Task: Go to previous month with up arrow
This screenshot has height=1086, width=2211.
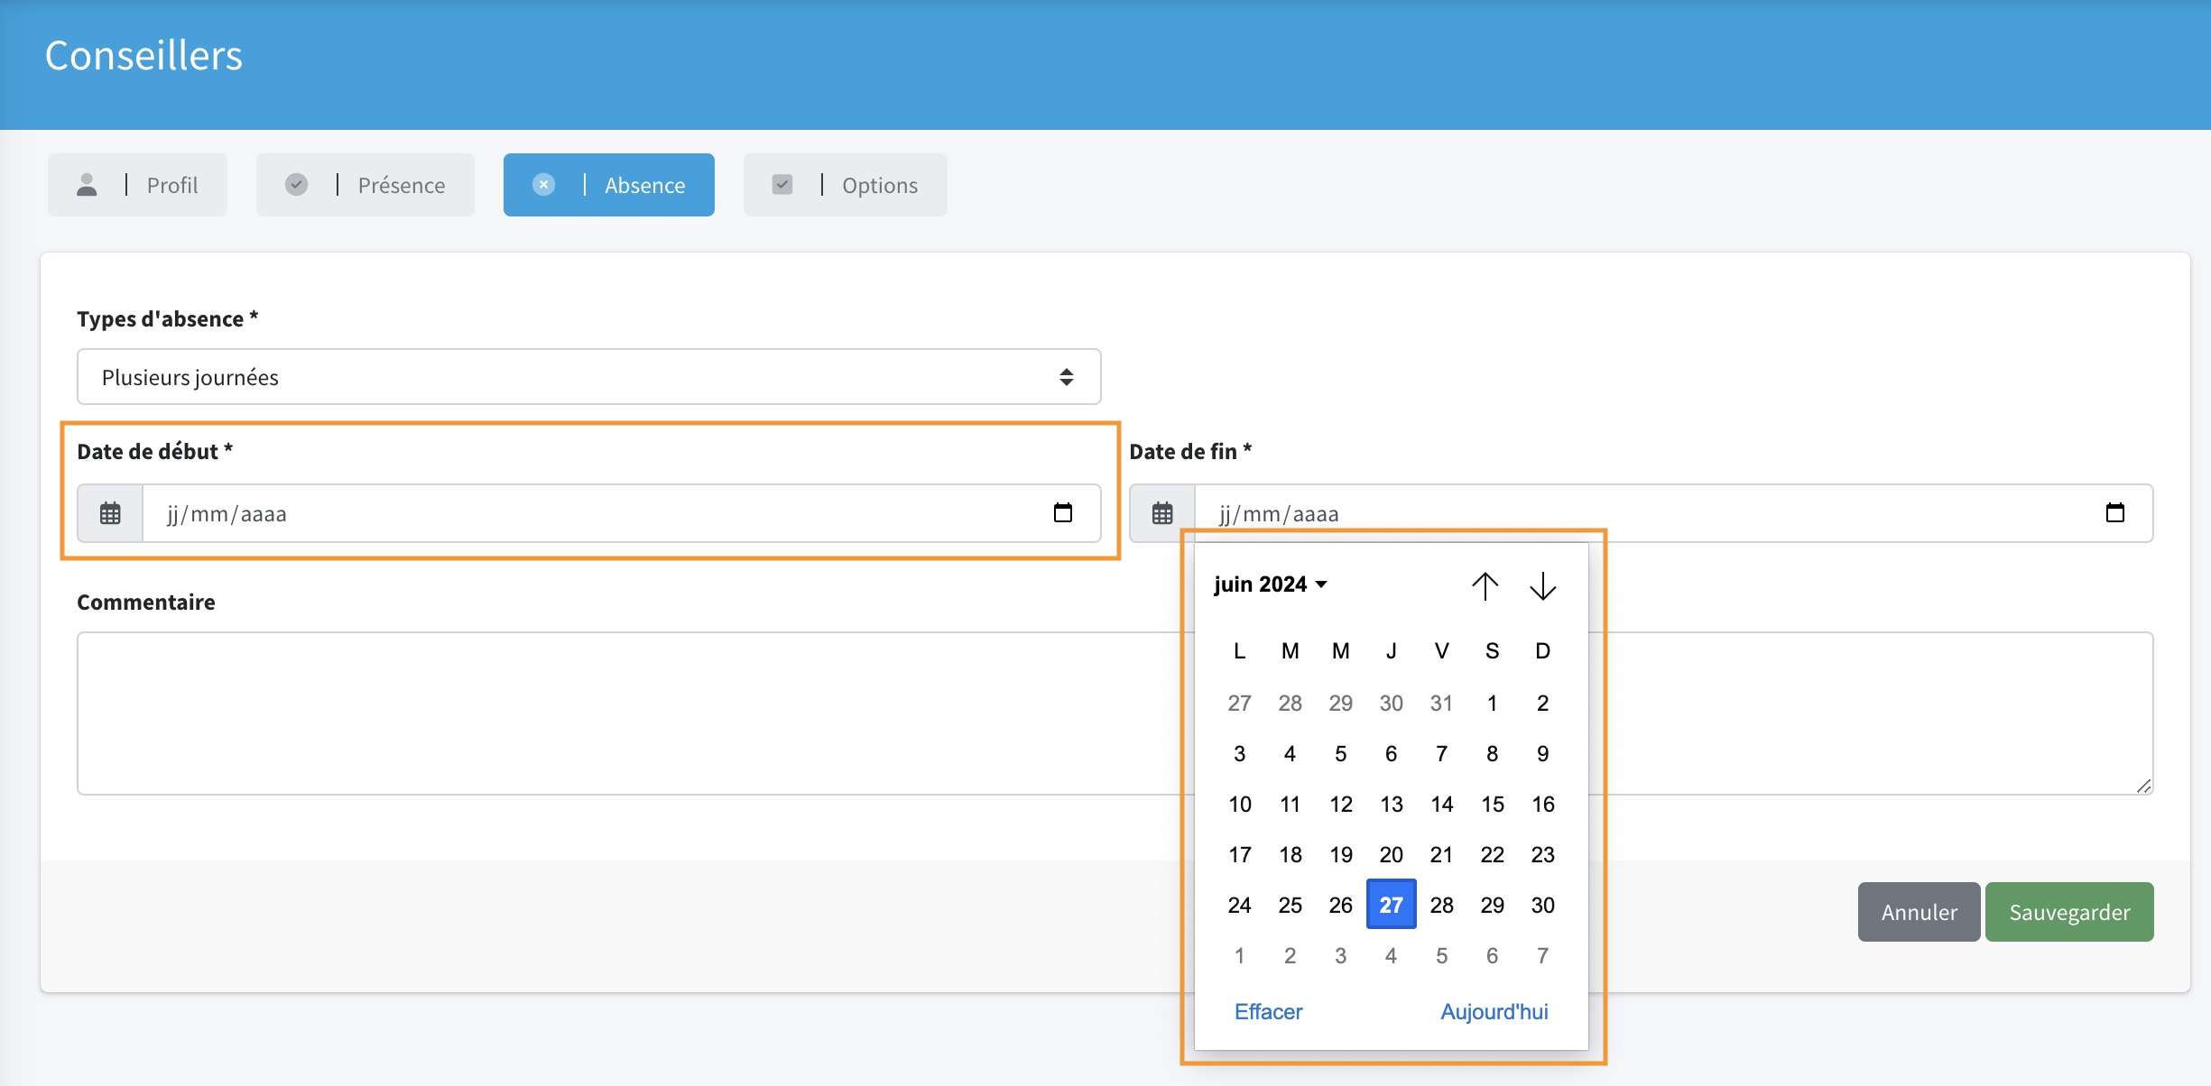Action: point(1485,585)
